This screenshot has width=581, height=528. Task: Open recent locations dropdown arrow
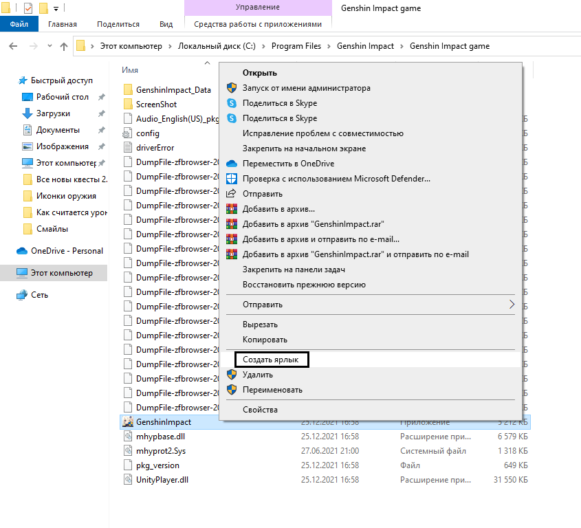point(50,46)
